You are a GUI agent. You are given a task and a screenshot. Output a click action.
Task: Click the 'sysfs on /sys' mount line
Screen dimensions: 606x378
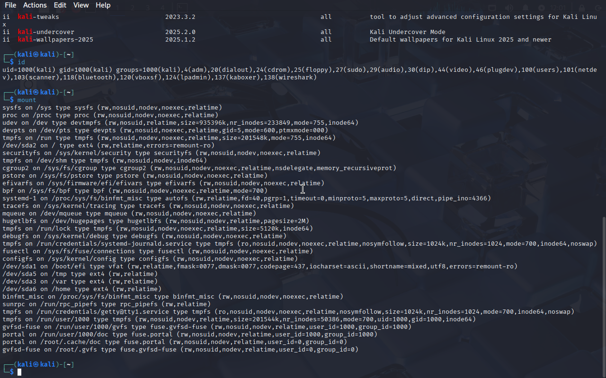[112, 108]
